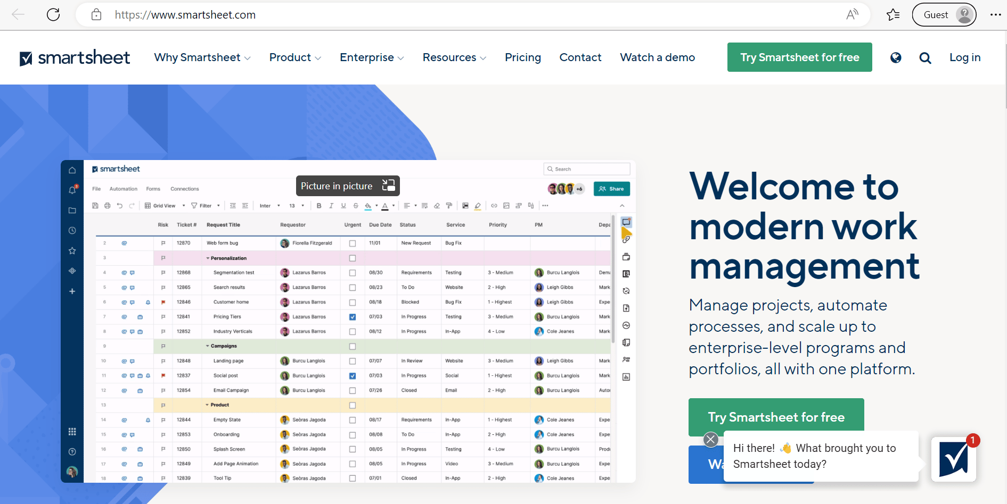
Task: Uncheck Urgent box for Pricing Tiers row
Action: click(x=353, y=317)
